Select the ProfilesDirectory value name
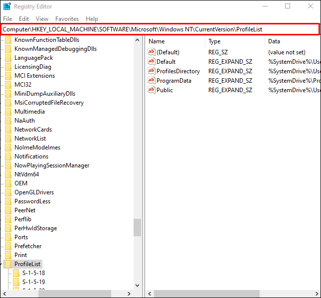The image size is (321, 298). click(178, 71)
